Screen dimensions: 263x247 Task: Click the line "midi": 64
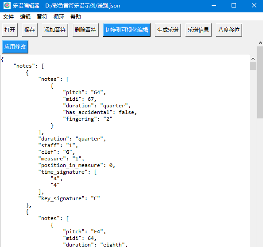point(80,238)
